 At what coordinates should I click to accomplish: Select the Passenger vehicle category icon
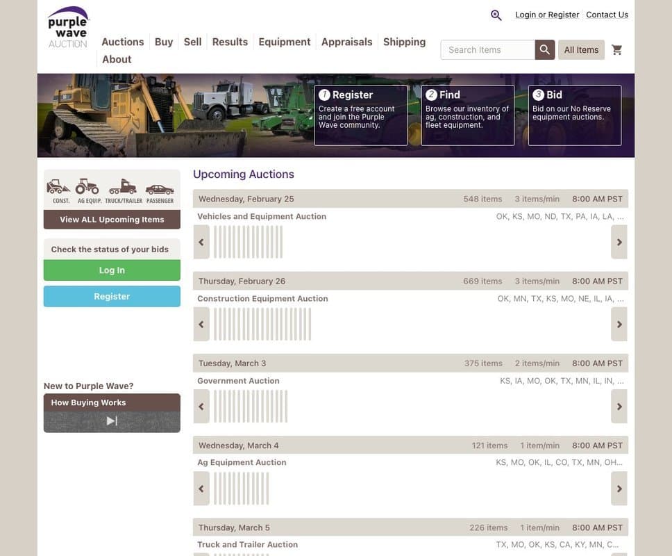click(160, 188)
